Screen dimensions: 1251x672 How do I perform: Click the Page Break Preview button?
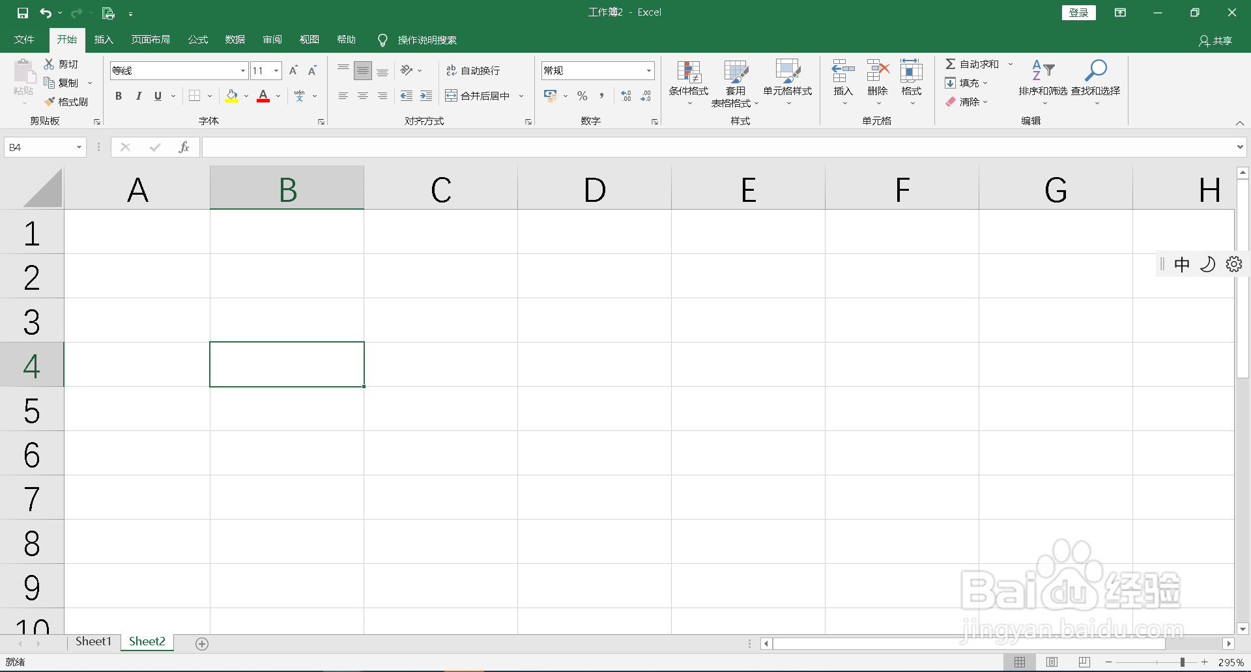click(1084, 662)
